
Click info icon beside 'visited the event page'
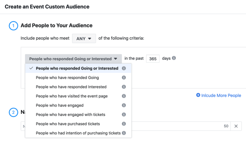pos(124,96)
